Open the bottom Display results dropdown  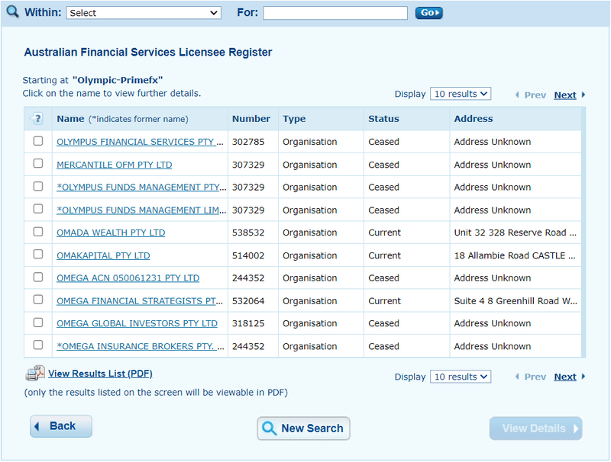click(x=461, y=377)
